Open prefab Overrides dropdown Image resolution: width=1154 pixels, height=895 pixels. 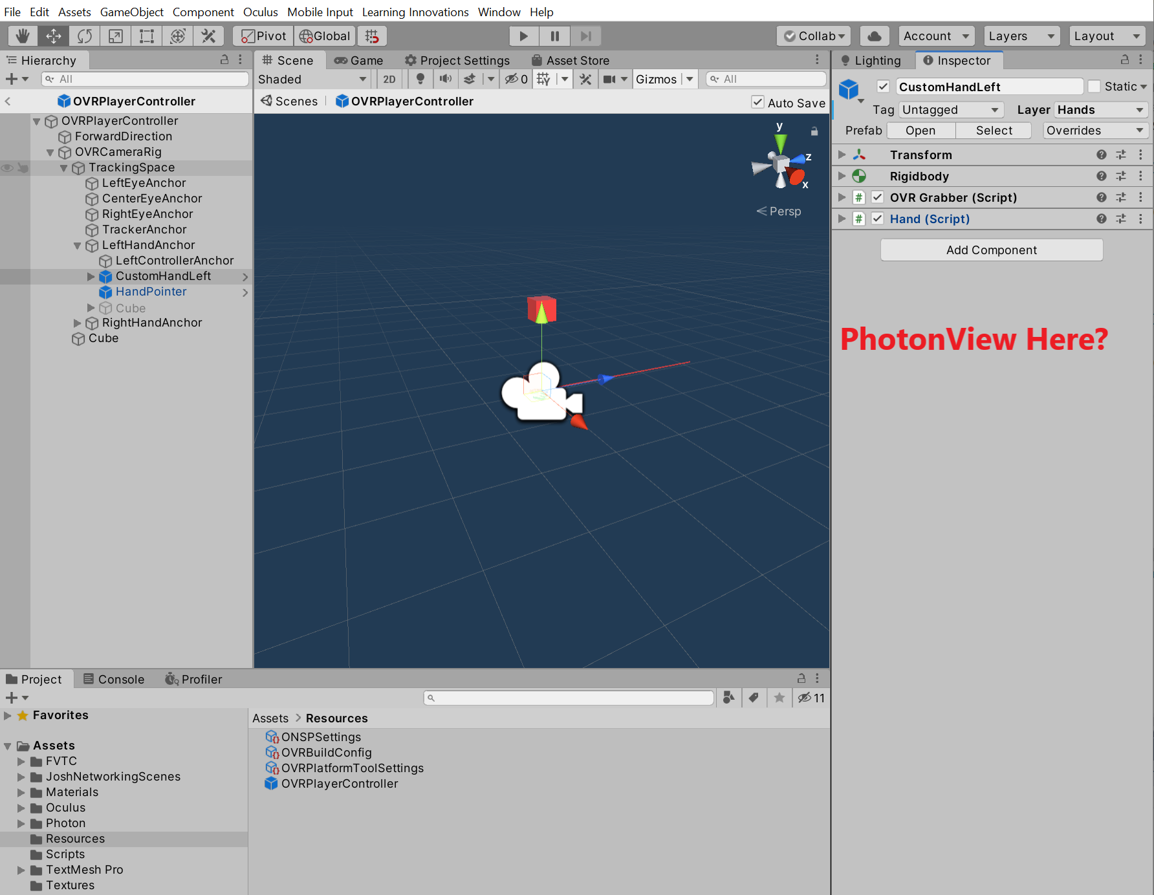(1095, 131)
